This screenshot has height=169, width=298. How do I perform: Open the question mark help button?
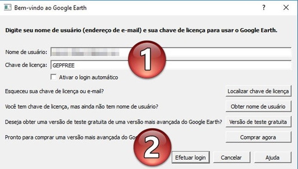coord(263,8)
